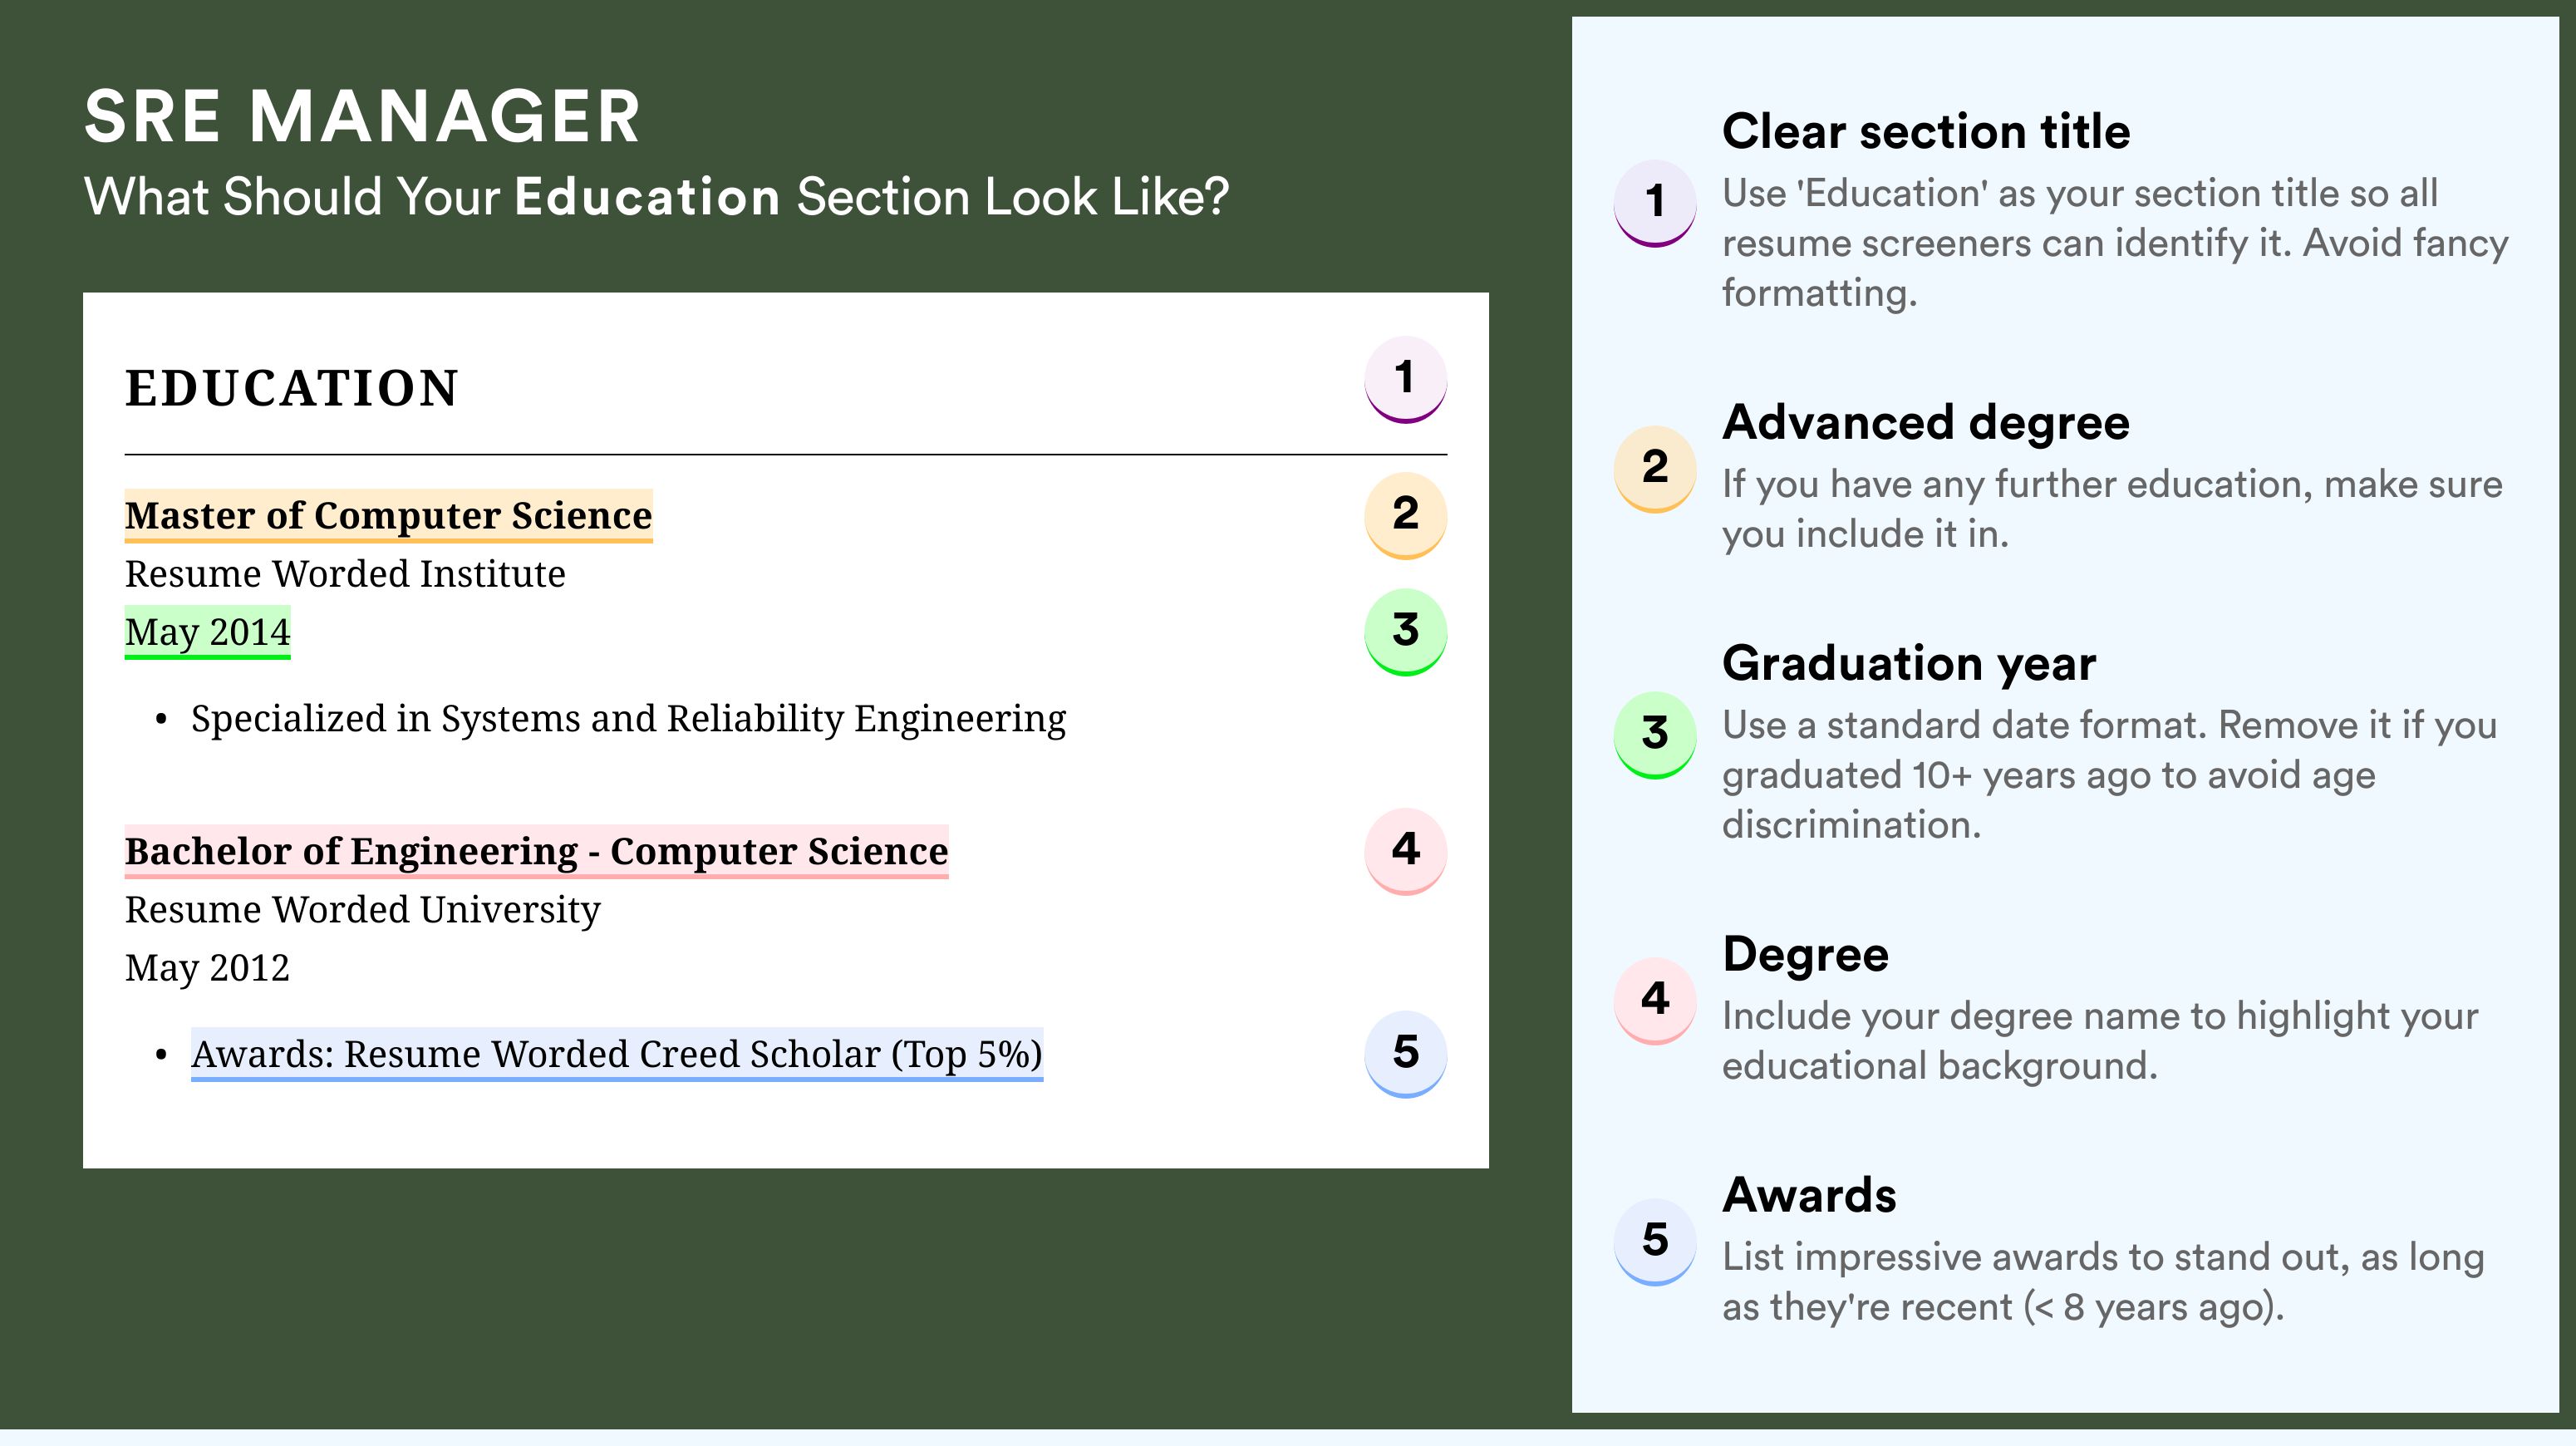This screenshot has width=2576, height=1446.
Task: Select the green 3 badge next to Graduation year
Action: 1655,735
